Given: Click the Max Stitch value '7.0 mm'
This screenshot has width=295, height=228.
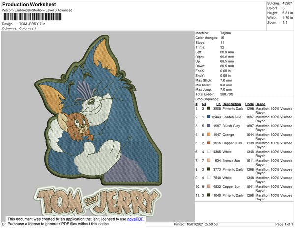Looking at the screenshot, I should point(226,80).
